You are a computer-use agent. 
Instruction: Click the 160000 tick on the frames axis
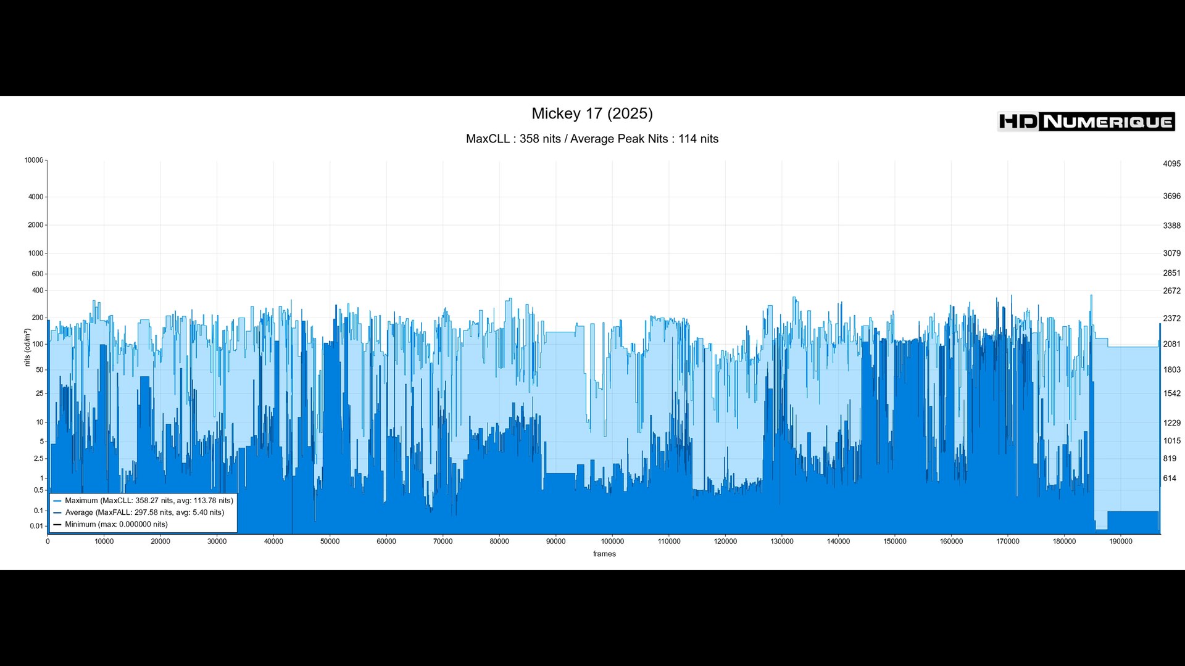pyautogui.click(x=951, y=541)
